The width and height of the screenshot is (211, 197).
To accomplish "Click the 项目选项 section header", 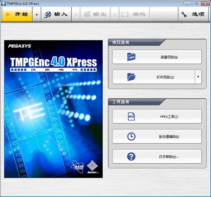I will [x=121, y=42].
